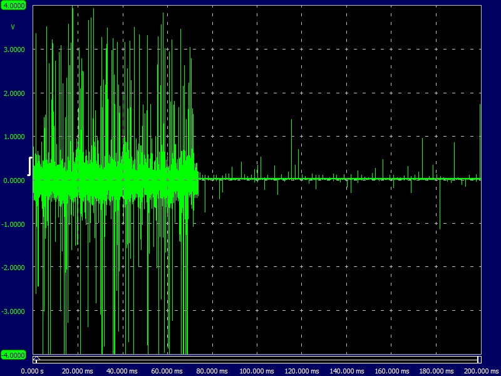Screen dimensions: 501x376
Task: Click the 80.000 ms time label
Action: click(212, 371)
